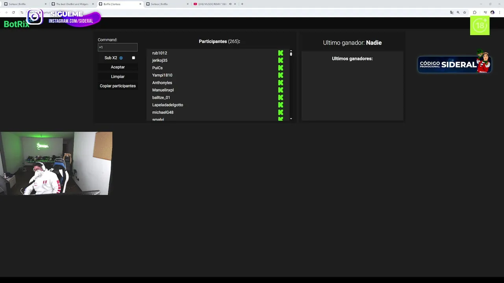Click the Kick icon beside PuiCs
504x283 pixels.
[x=281, y=68]
